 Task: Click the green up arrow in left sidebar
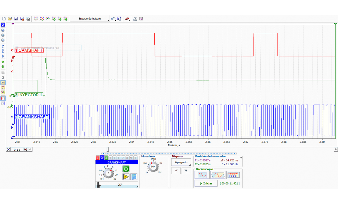coord(3,62)
